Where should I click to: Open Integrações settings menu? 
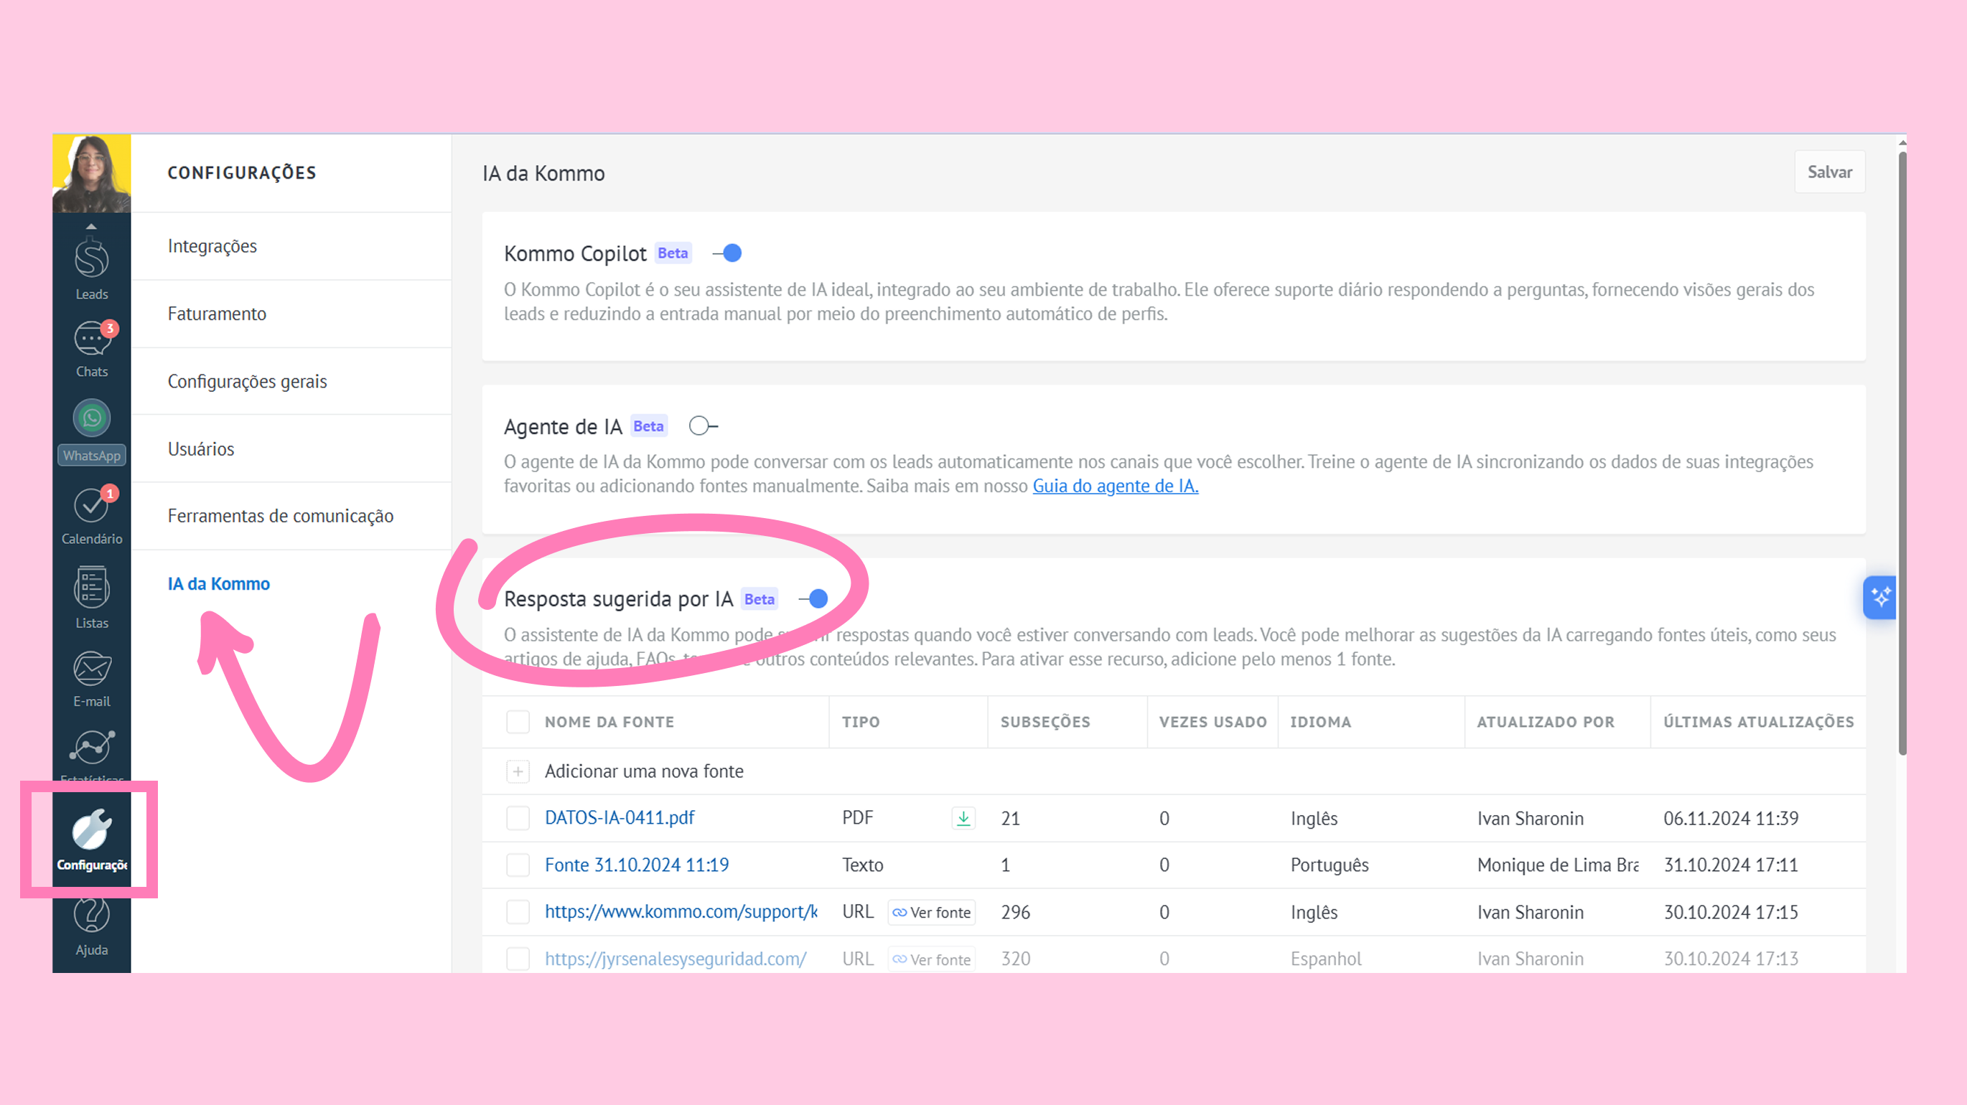291,247
